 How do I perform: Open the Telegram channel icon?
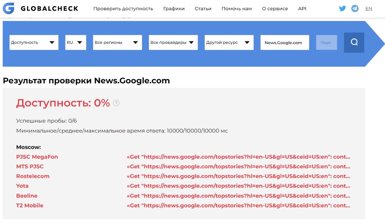pos(355,9)
